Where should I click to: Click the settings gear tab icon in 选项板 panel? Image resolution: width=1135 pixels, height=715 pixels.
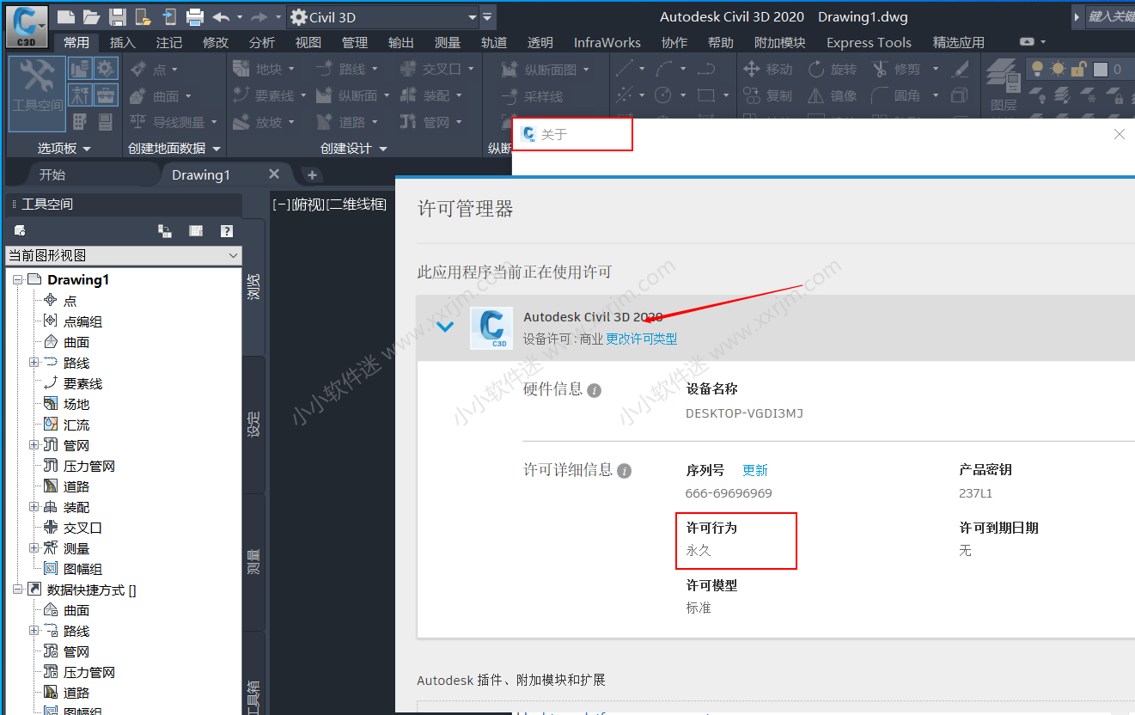[106, 69]
